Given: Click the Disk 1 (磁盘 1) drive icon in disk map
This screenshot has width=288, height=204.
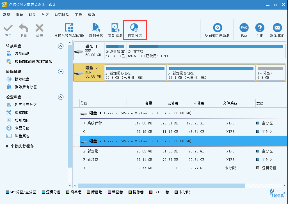Looking at the screenshot, I should point(79,52).
